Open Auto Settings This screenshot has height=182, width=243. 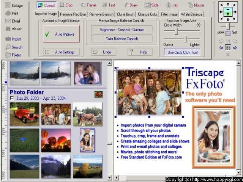pyautogui.click(x=62, y=52)
